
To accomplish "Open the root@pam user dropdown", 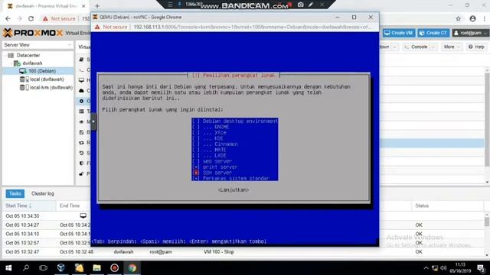I will 470,33.
